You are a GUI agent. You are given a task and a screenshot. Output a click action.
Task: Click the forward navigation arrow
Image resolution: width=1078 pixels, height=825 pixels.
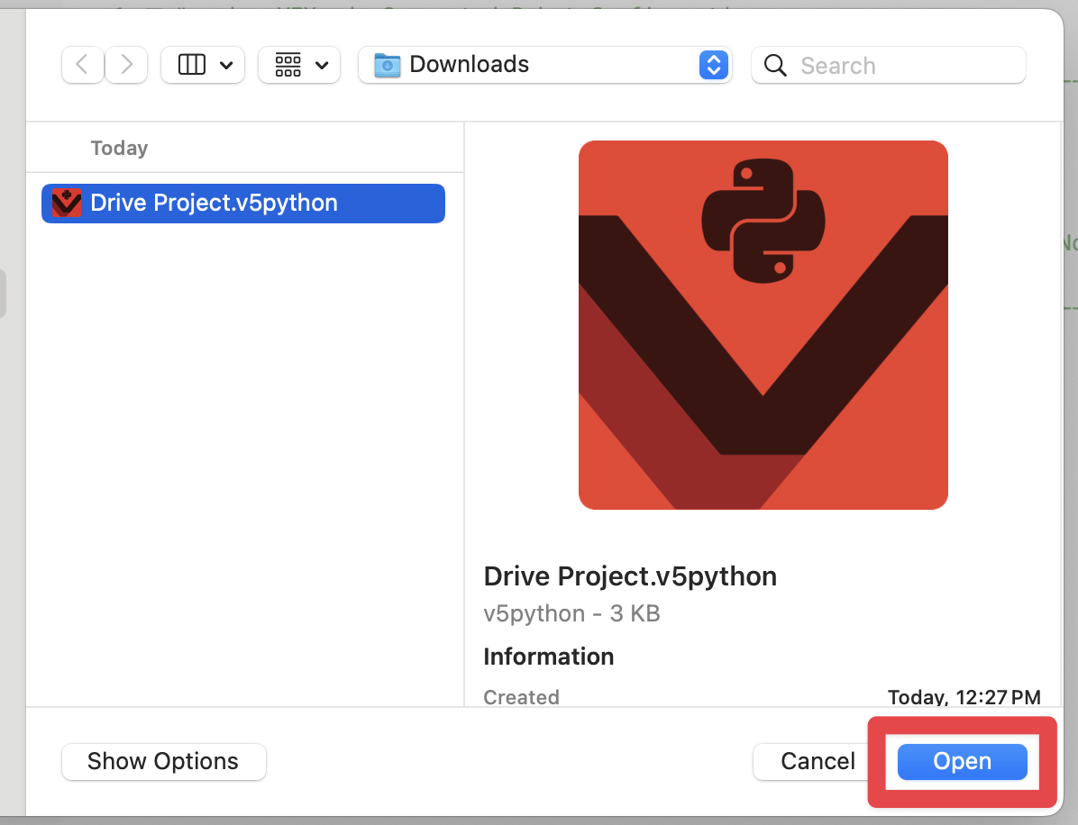[x=126, y=64]
